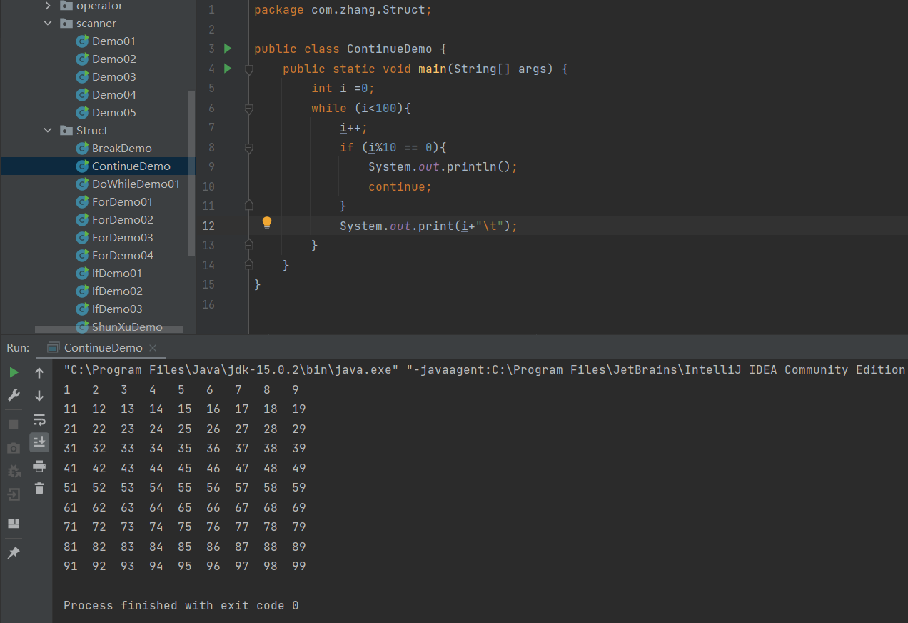
Task: Print the console output with printer icon
Action: (39, 466)
